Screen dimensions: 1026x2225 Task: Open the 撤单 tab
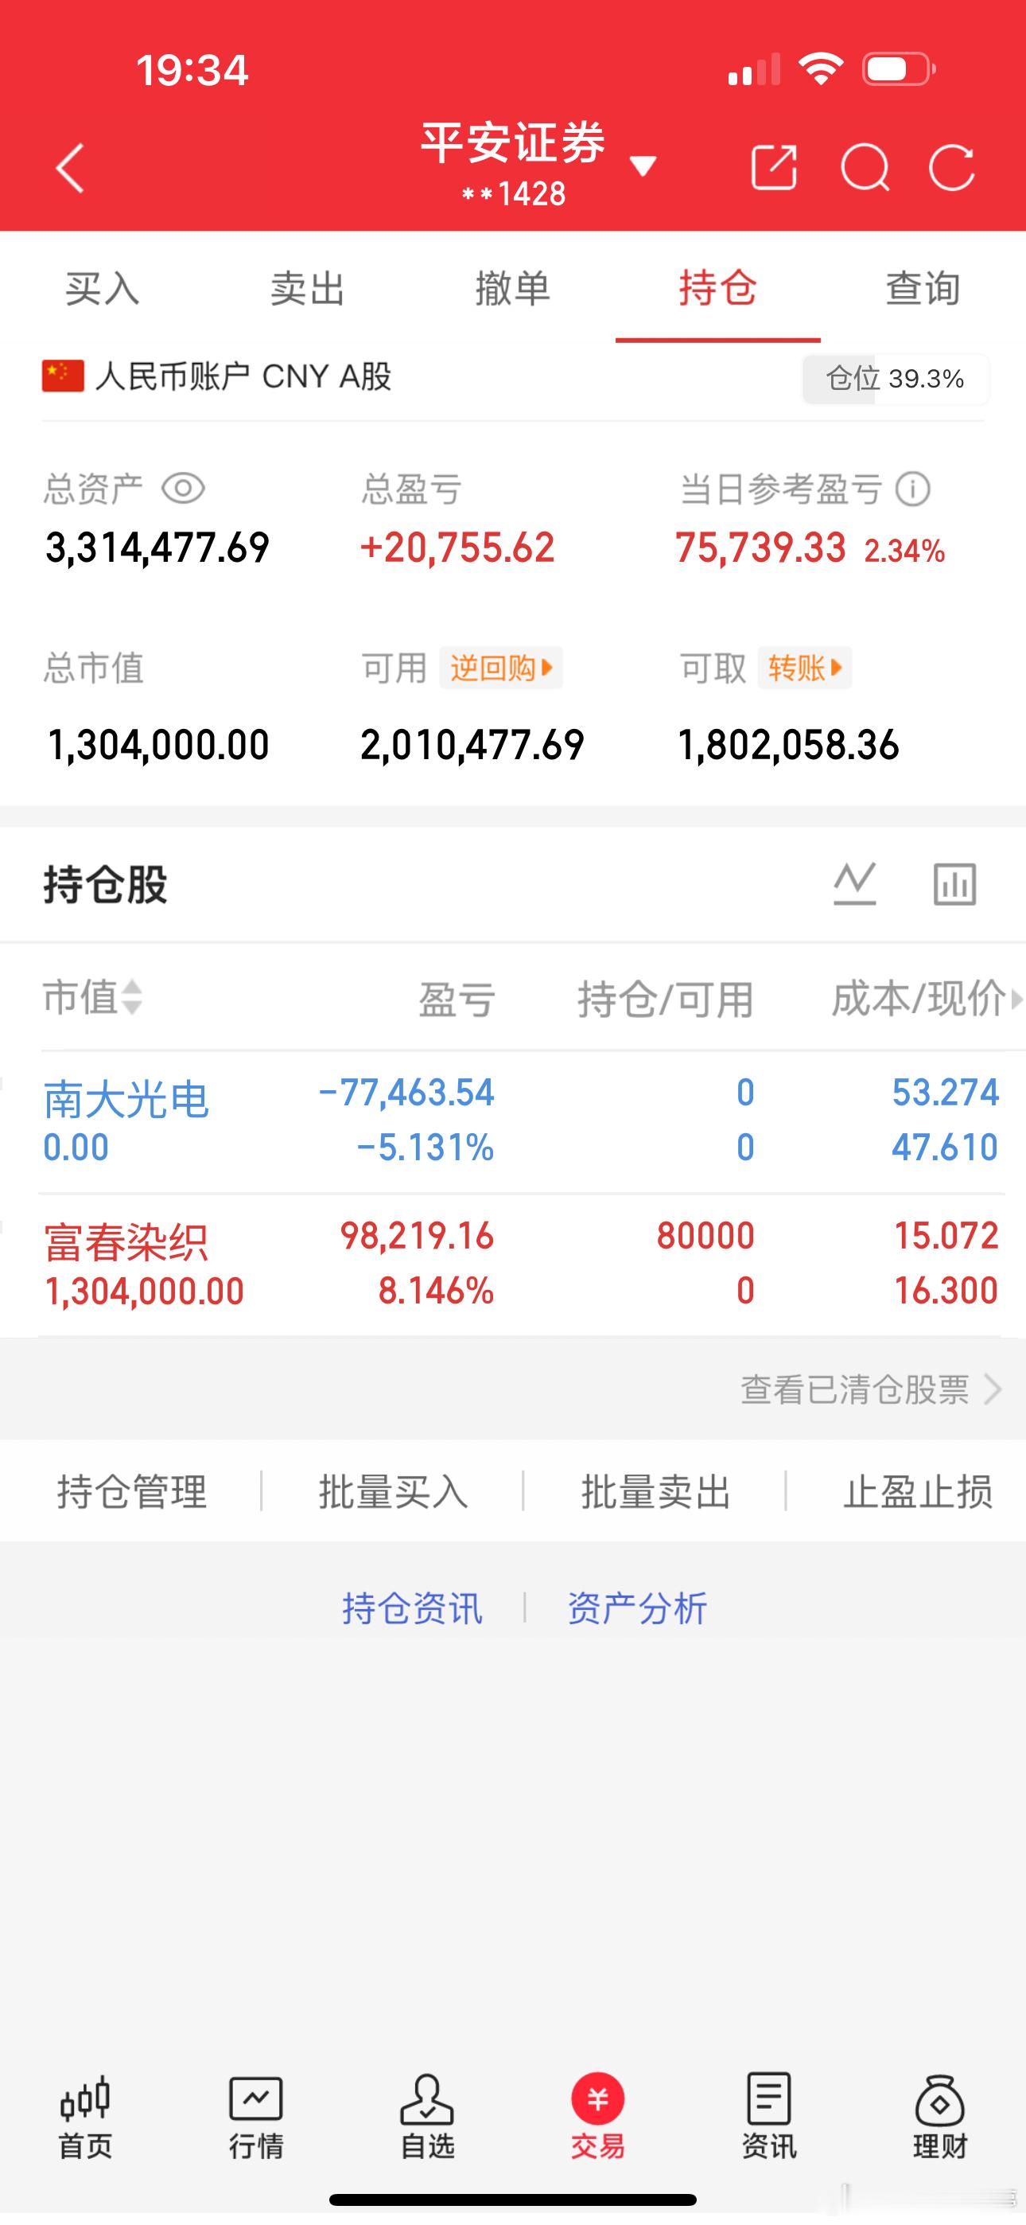click(513, 287)
